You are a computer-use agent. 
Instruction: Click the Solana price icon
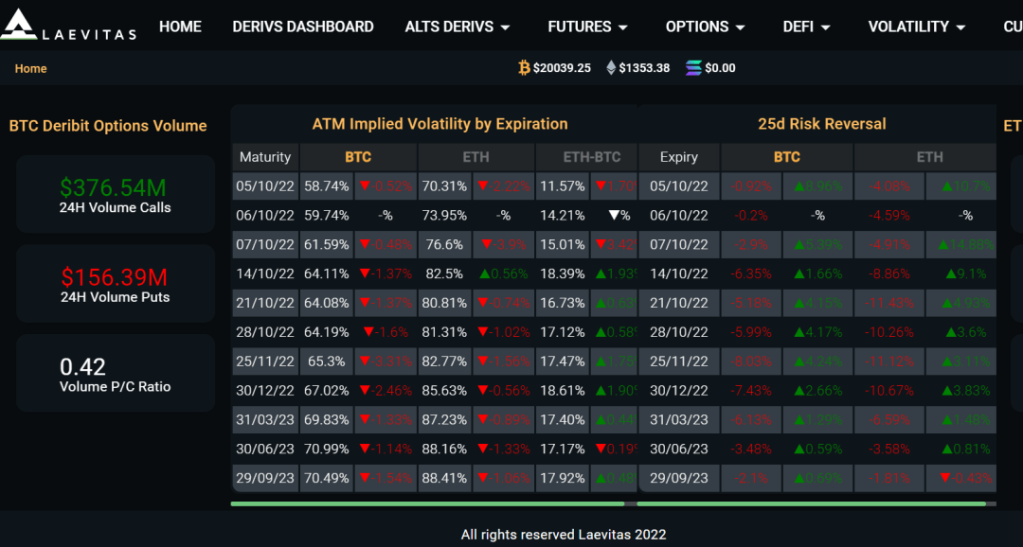point(693,68)
